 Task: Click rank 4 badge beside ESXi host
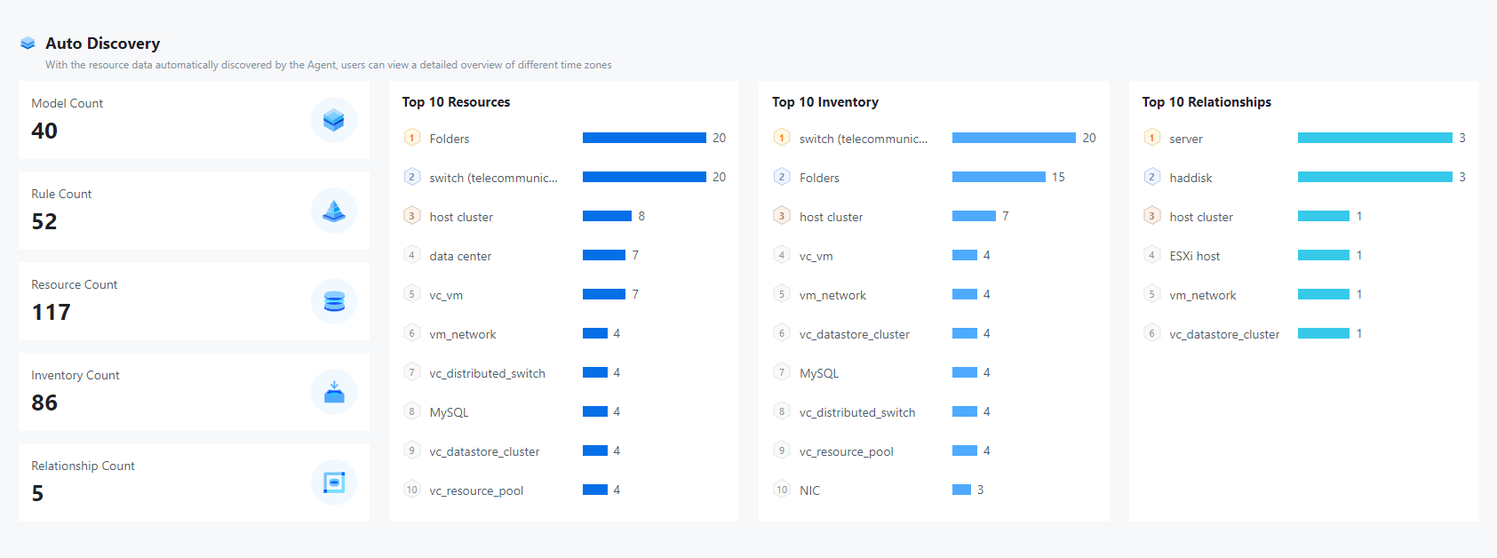(1151, 255)
